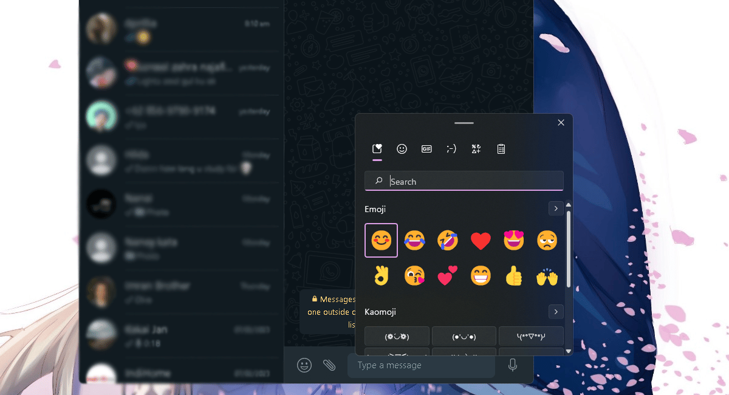Open the chat with the phone number name
Viewport: 729px width, 395px height.
click(180, 118)
